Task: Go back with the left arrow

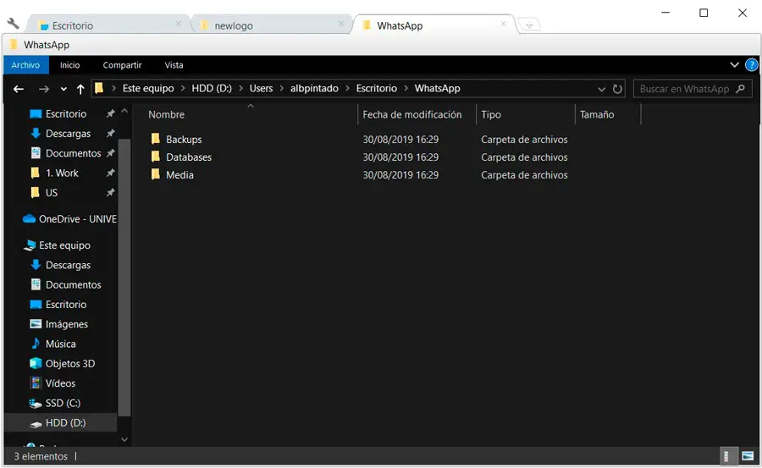Action: coord(19,89)
